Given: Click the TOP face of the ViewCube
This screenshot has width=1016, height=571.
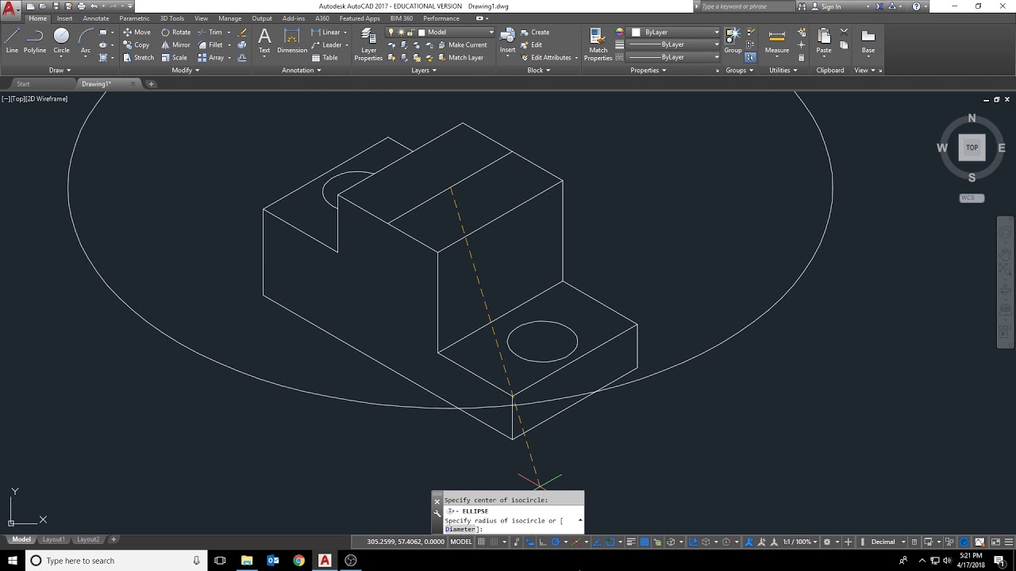Looking at the screenshot, I should [x=972, y=148].
